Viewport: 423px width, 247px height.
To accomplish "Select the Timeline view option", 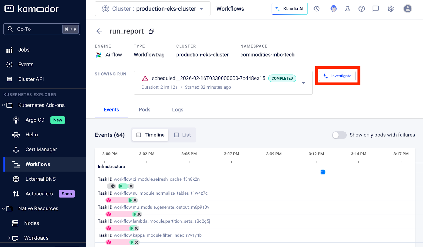I will coord(150,135).
